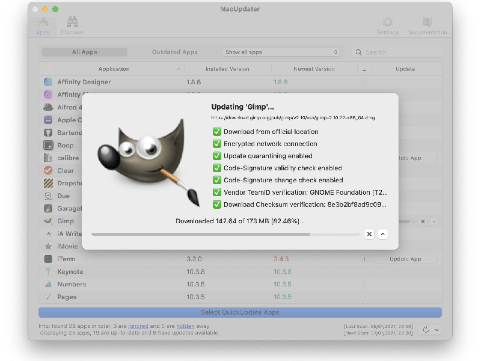Image resolution: width=481 pixels, height=361 pixels.
Task: Select the Apple Configurator row icon
Action: click(x=48, y=120)
